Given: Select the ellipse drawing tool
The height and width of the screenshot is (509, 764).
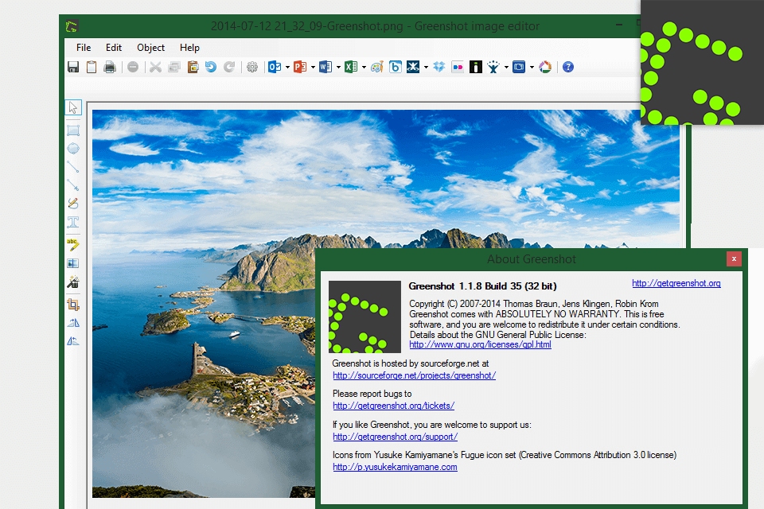Looking at the screenshot, I should tap(73, 148).
